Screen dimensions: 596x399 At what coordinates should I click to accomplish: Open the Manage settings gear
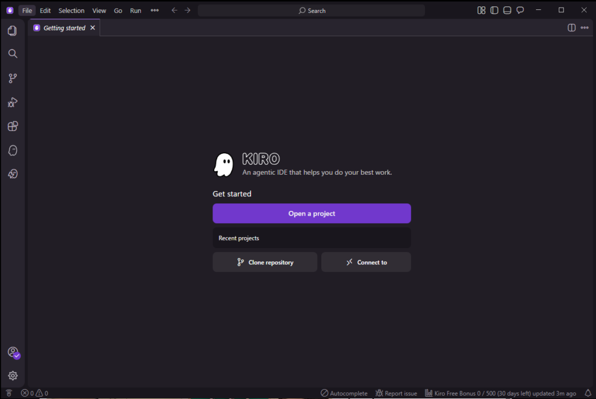[12, 376]
